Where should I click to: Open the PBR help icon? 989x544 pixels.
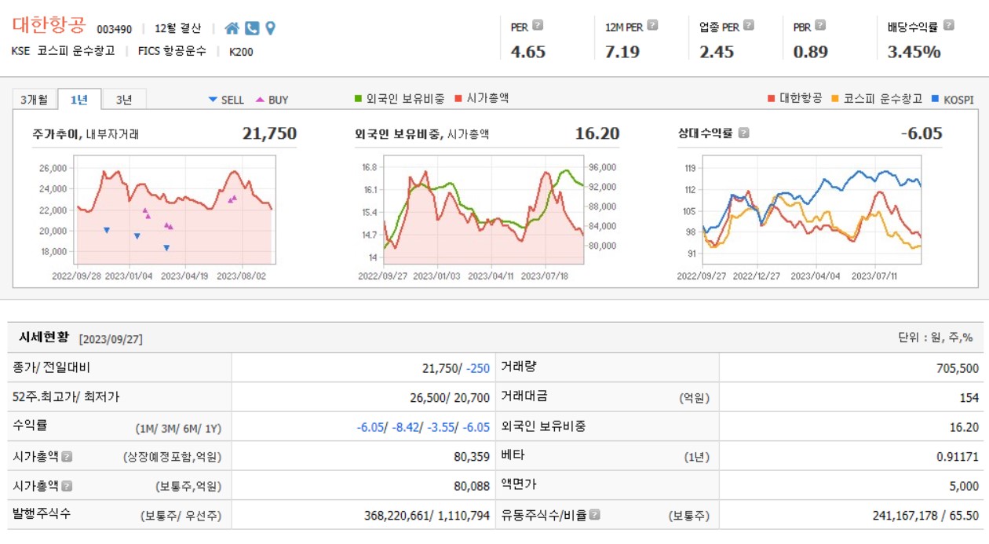(821, 25)
